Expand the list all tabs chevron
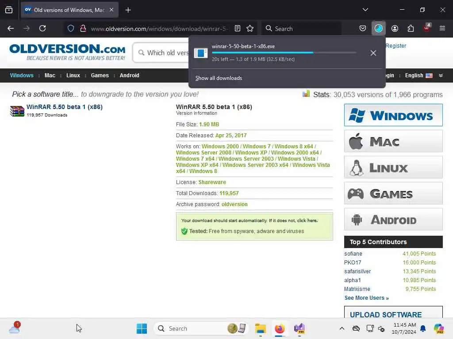This screenshot has height=339, width=453. (365, 10)
